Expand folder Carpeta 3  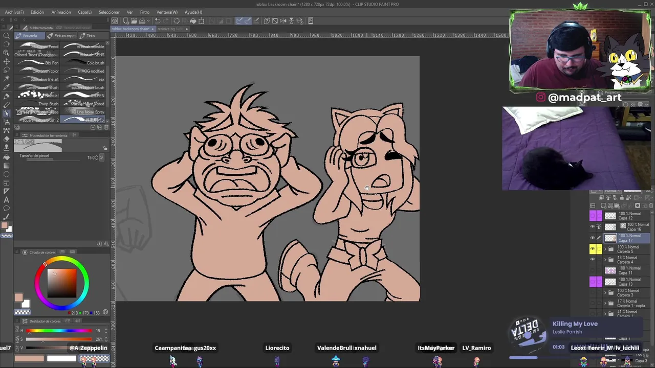click(605, 292)
